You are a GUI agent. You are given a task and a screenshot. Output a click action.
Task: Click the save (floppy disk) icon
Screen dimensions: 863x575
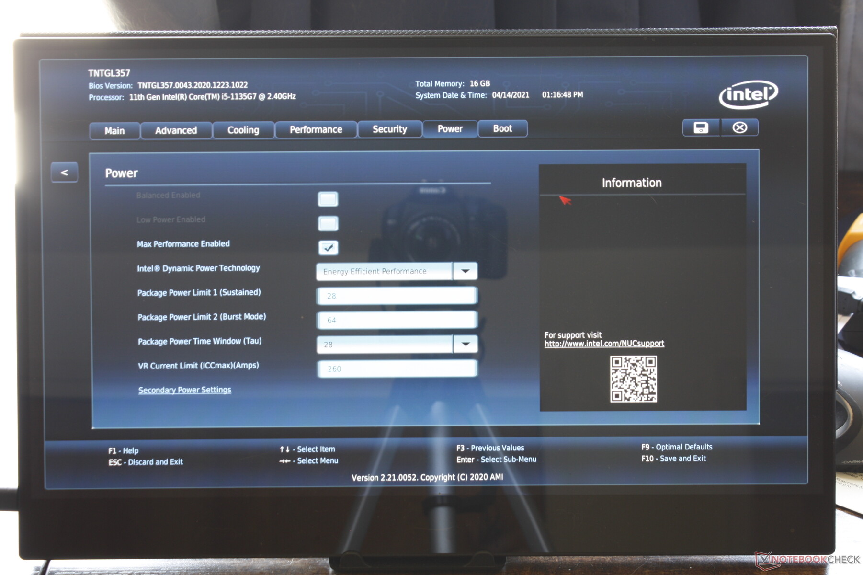701,128
